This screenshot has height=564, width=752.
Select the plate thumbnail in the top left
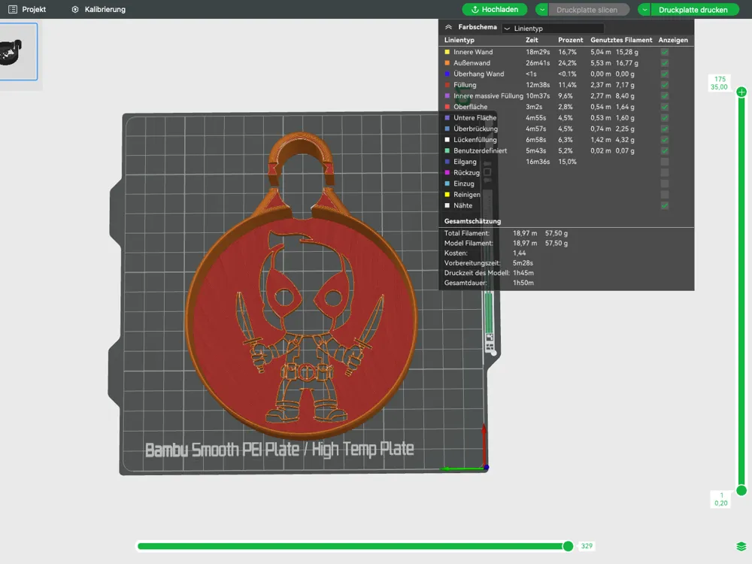coord(17,51)
